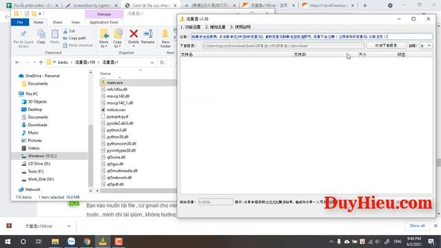Click Copy path in ribbon
The image size is (441, 248).
[74, 38]
